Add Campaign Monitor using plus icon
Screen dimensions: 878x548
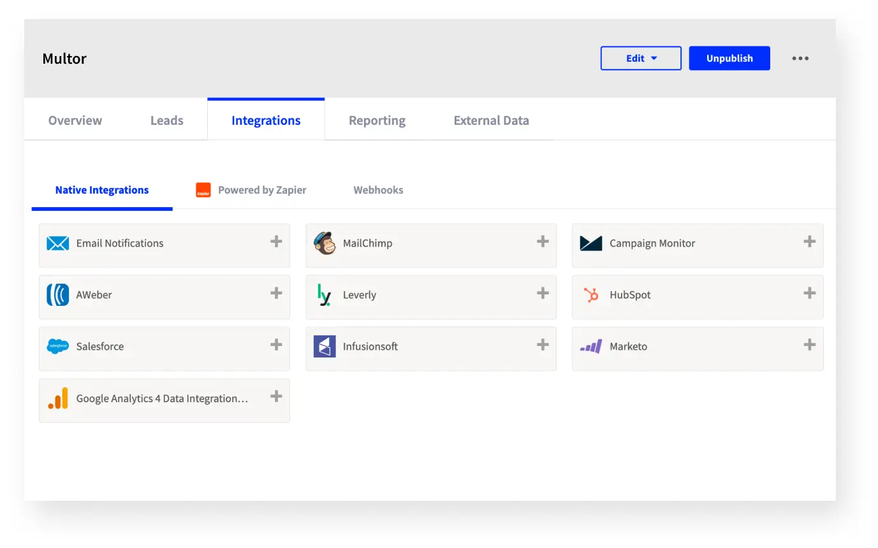[809, 242]
